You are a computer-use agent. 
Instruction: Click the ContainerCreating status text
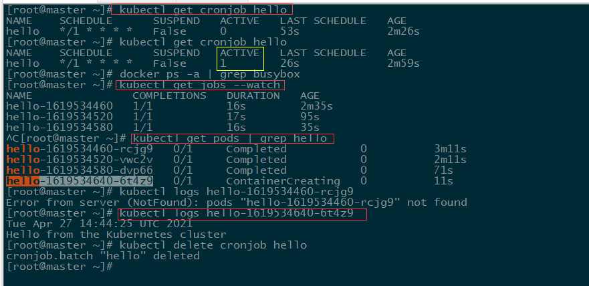pyautogui.click(x=283, y=181)
